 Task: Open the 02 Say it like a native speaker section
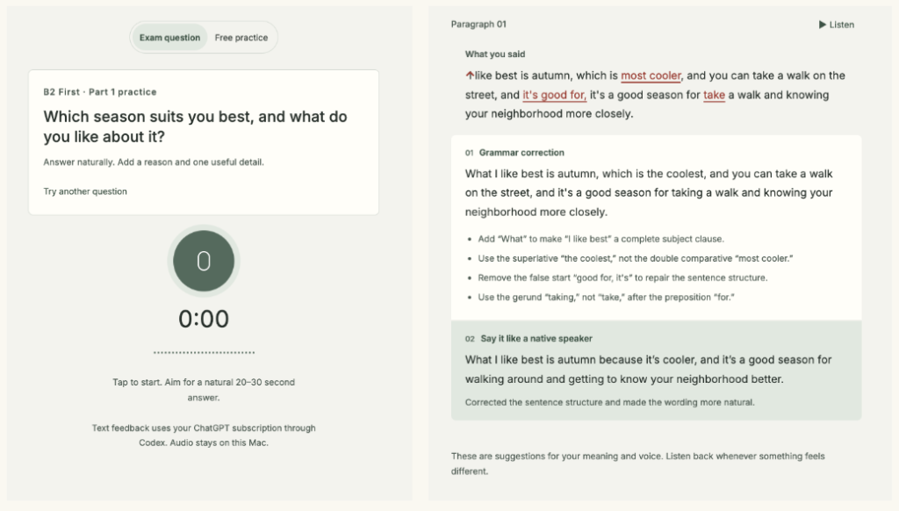click(529, 338)
